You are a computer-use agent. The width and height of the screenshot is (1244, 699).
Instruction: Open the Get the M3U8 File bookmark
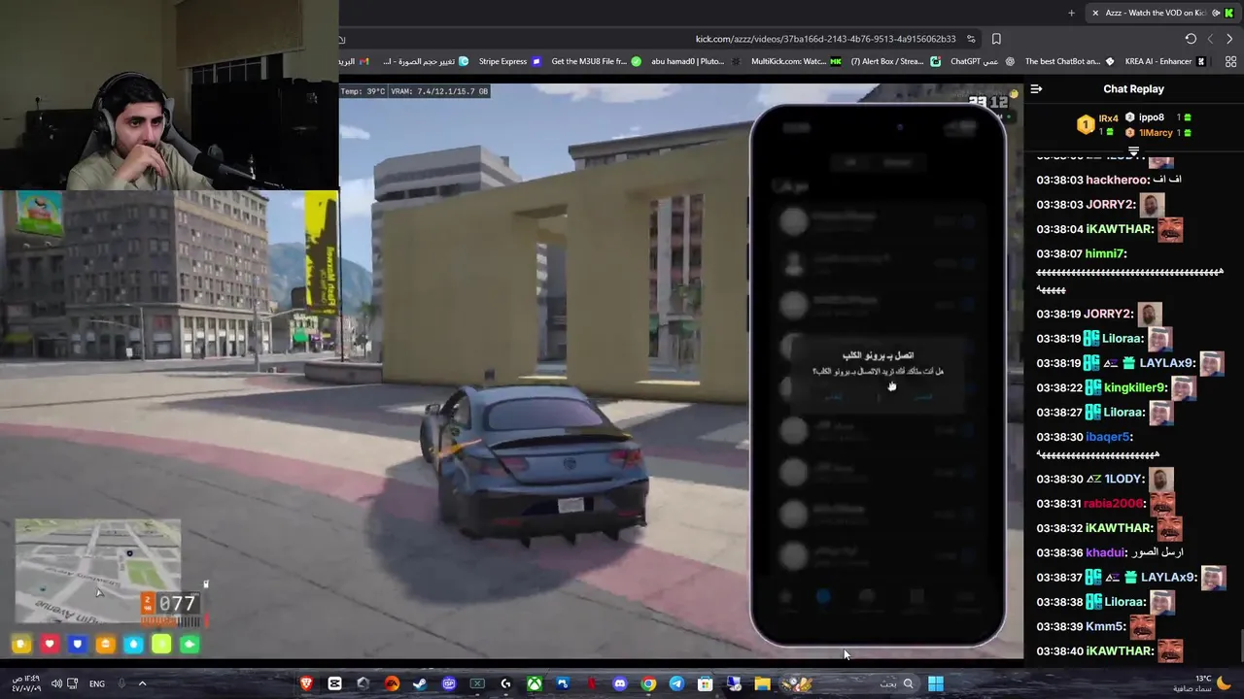[x=596, y=61]
